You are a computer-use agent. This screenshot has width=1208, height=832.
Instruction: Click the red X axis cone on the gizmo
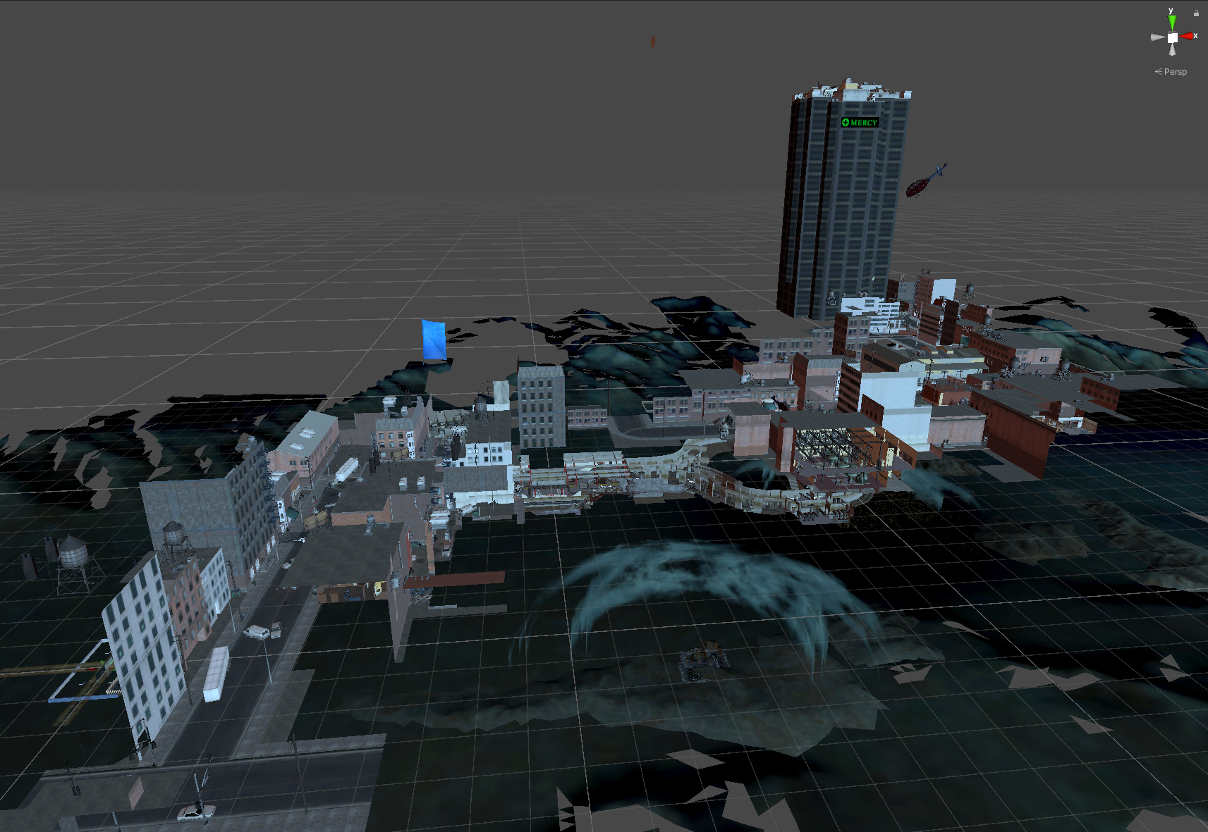(1188, 37)
